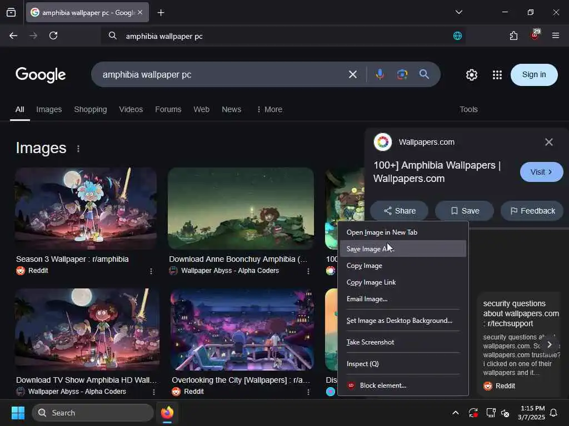Switch to the Forums search tab
The height and width of the screenshot is (426, 569).
click(x=168, y=109)
